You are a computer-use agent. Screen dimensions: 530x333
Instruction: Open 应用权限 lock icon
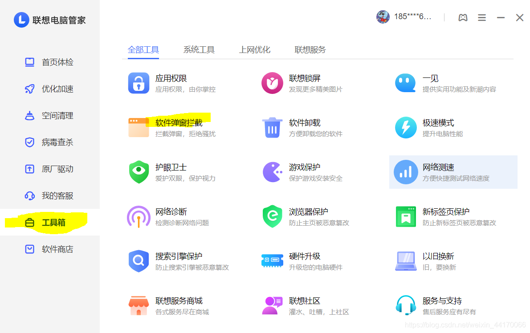tap(139, 83)
